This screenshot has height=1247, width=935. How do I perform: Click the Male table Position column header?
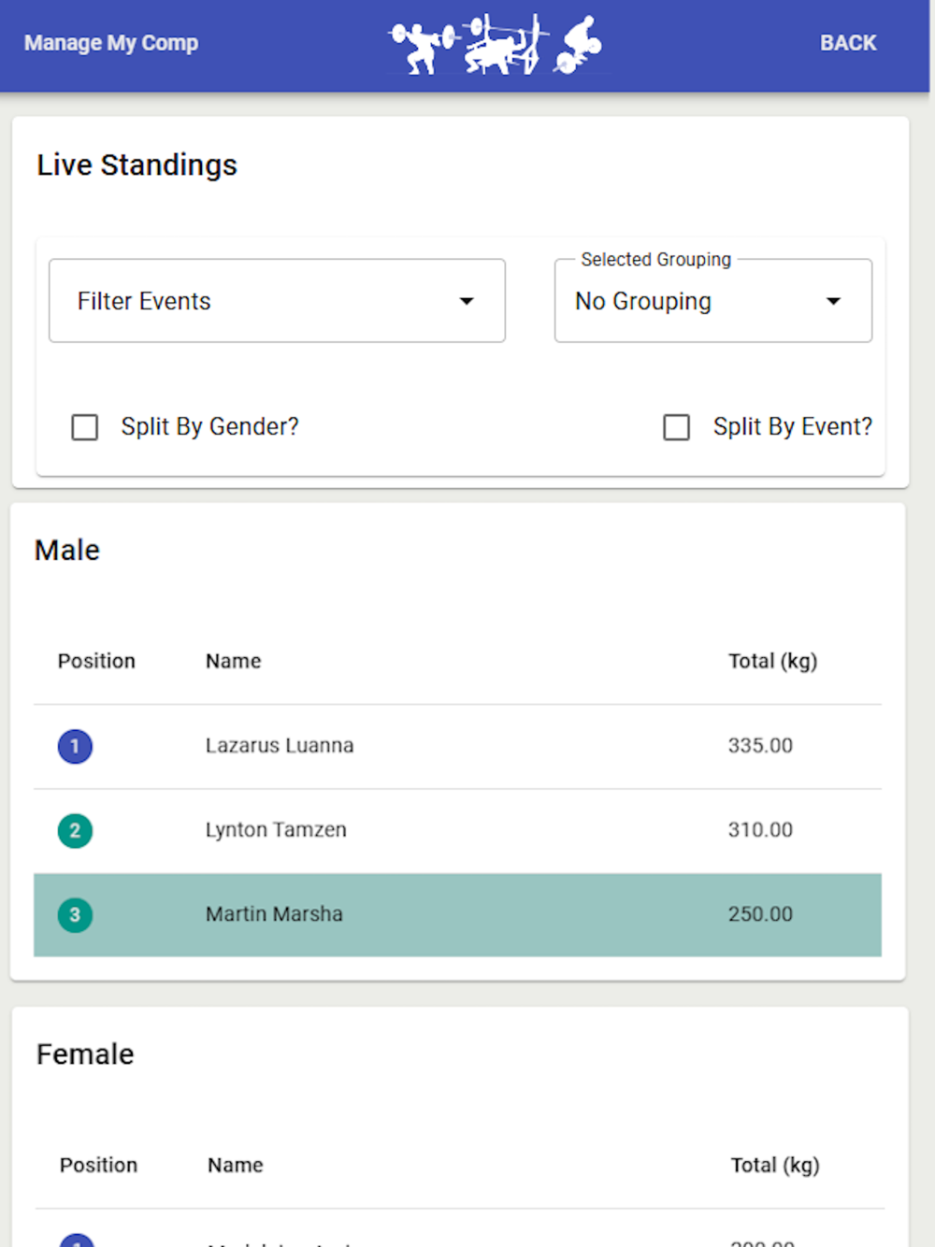tap(96, 661)
